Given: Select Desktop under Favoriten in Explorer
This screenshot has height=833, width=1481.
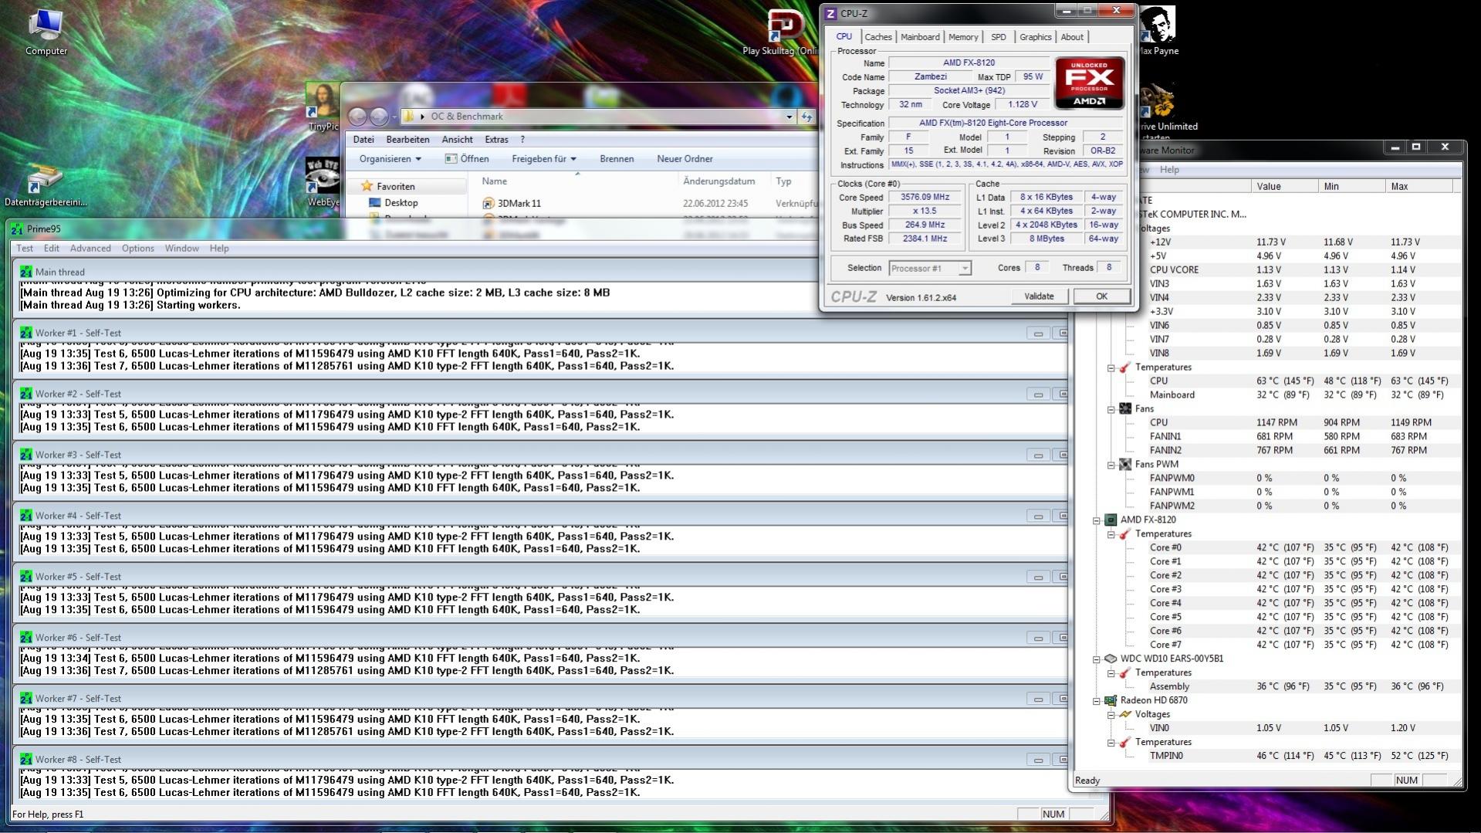Looking at the screenshot, I should [x=401, y=203].
